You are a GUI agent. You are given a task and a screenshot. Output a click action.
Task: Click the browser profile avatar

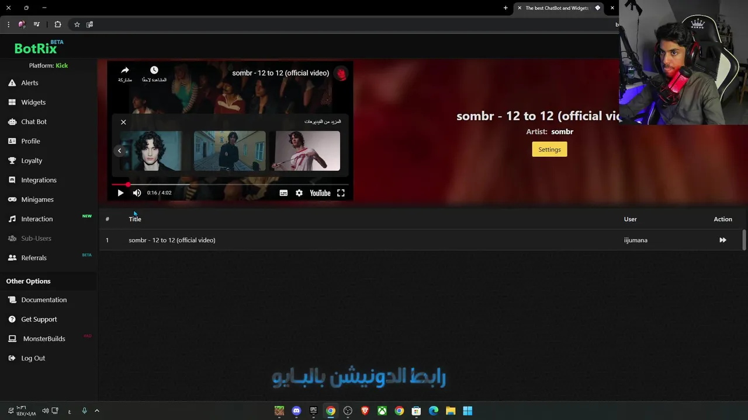pyautogui.click(x=22, y=24)
